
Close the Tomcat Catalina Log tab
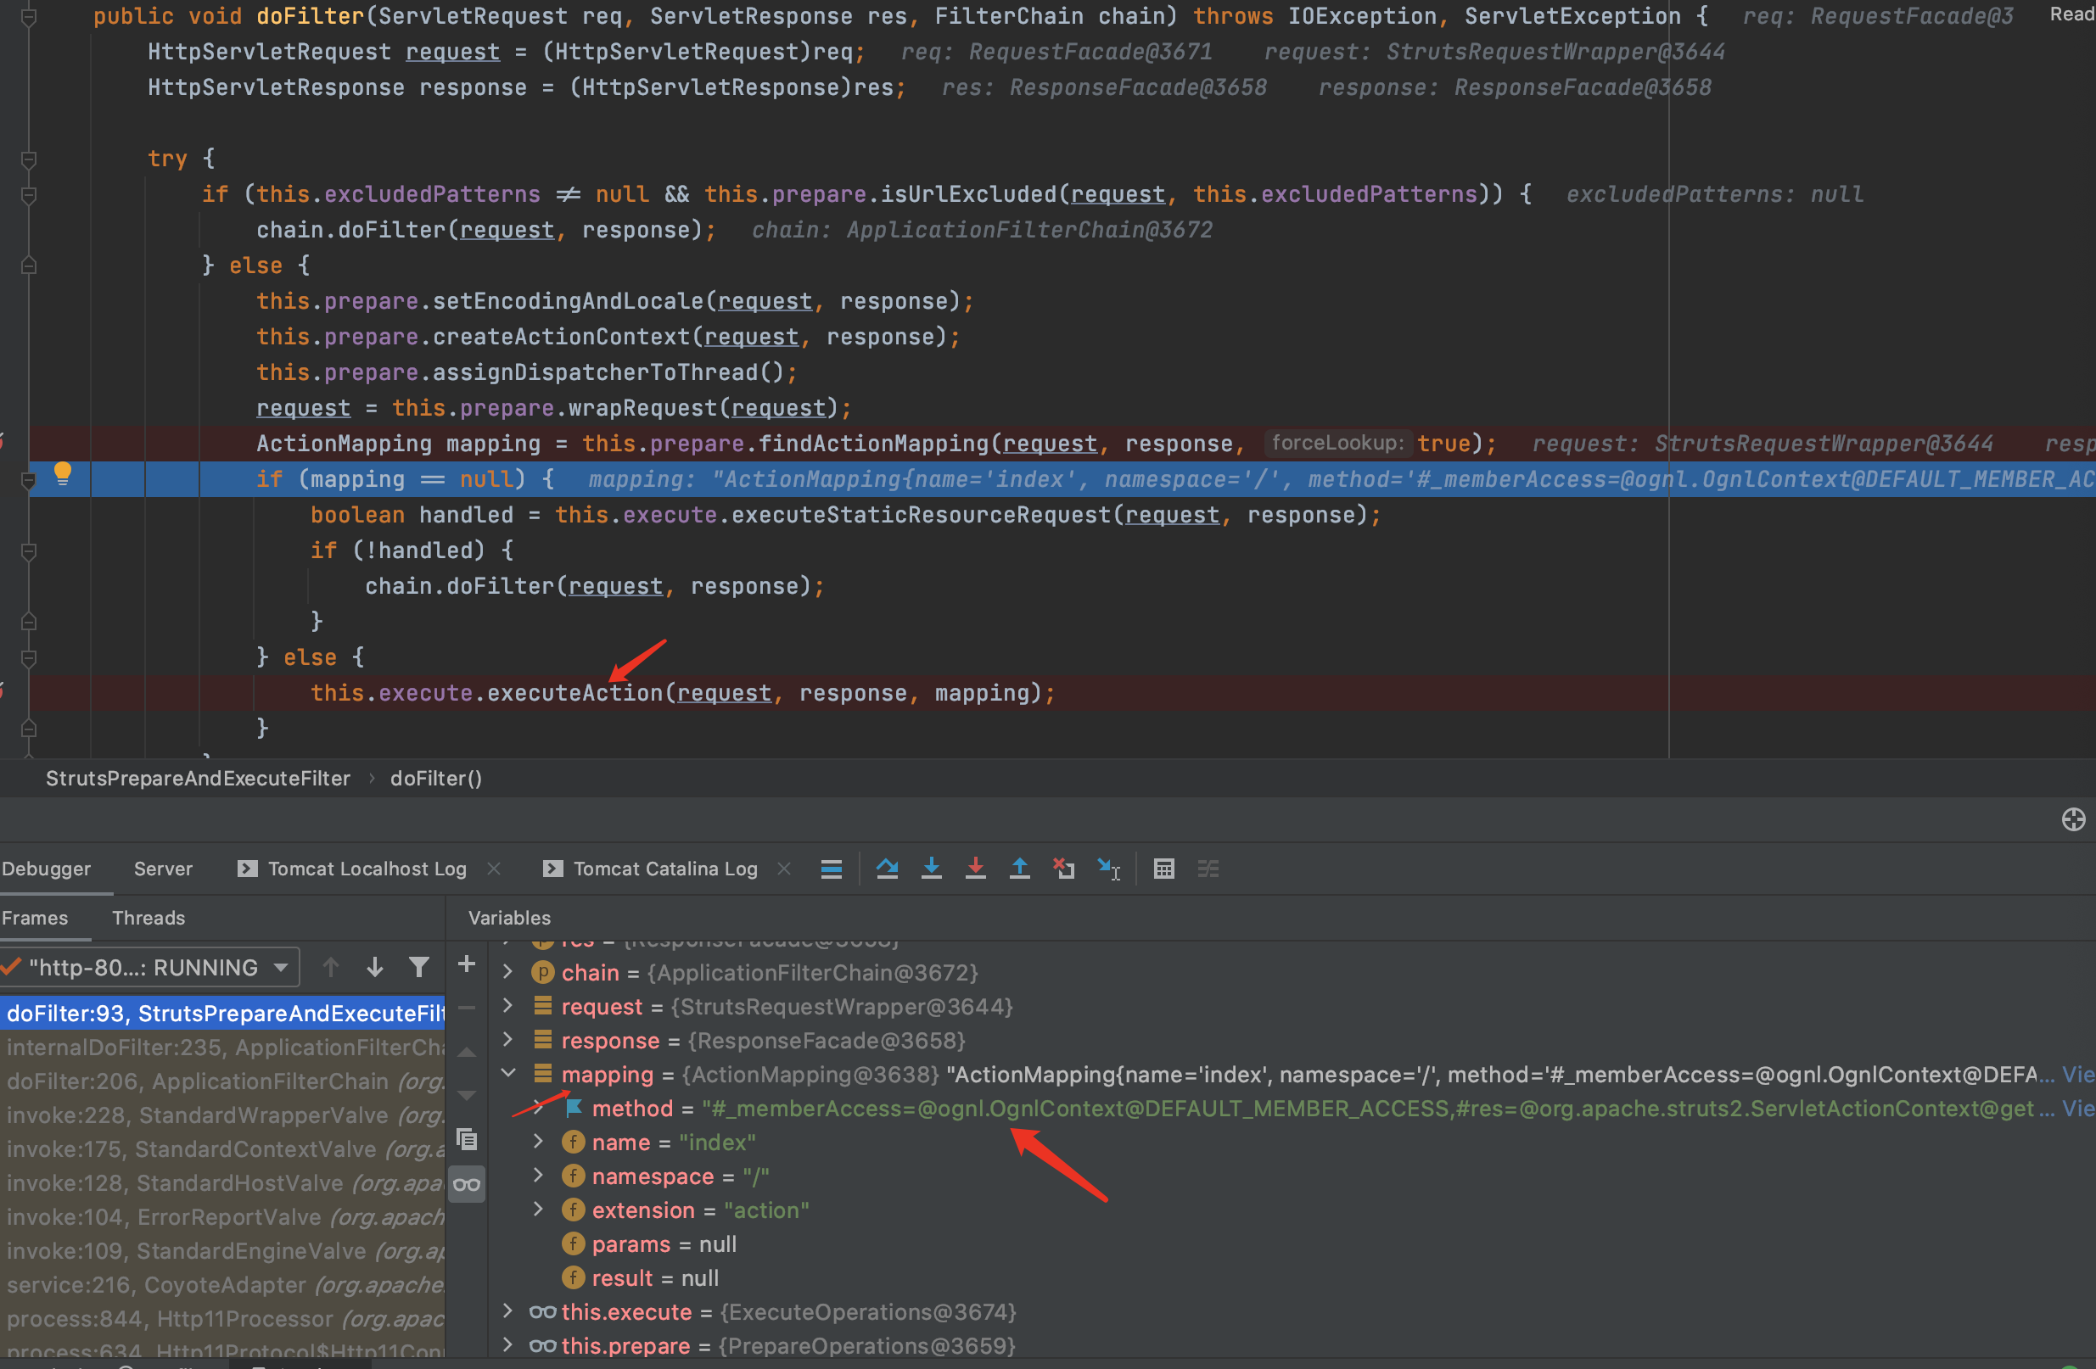click(x=784, y=869)
